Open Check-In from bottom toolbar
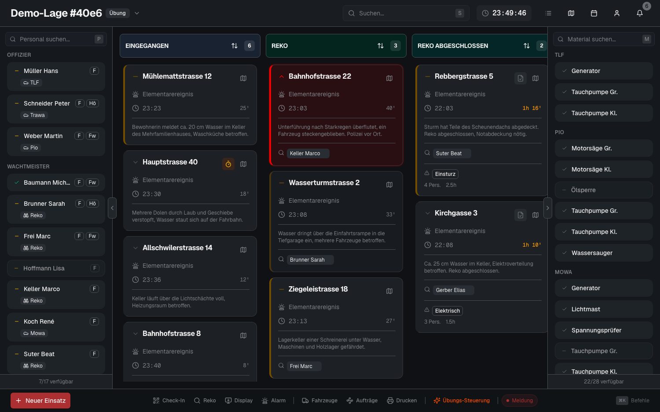Image resolution: width=660 pixels, height=412 pixels. pos(169,401)
